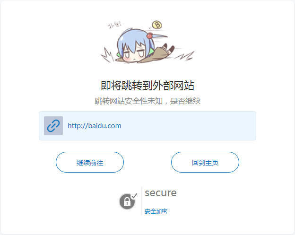Viewport: 295px width, 235px height.
Task: Click the fallen blue-haired cartoon girl's face
Action: tap(134, 53)
